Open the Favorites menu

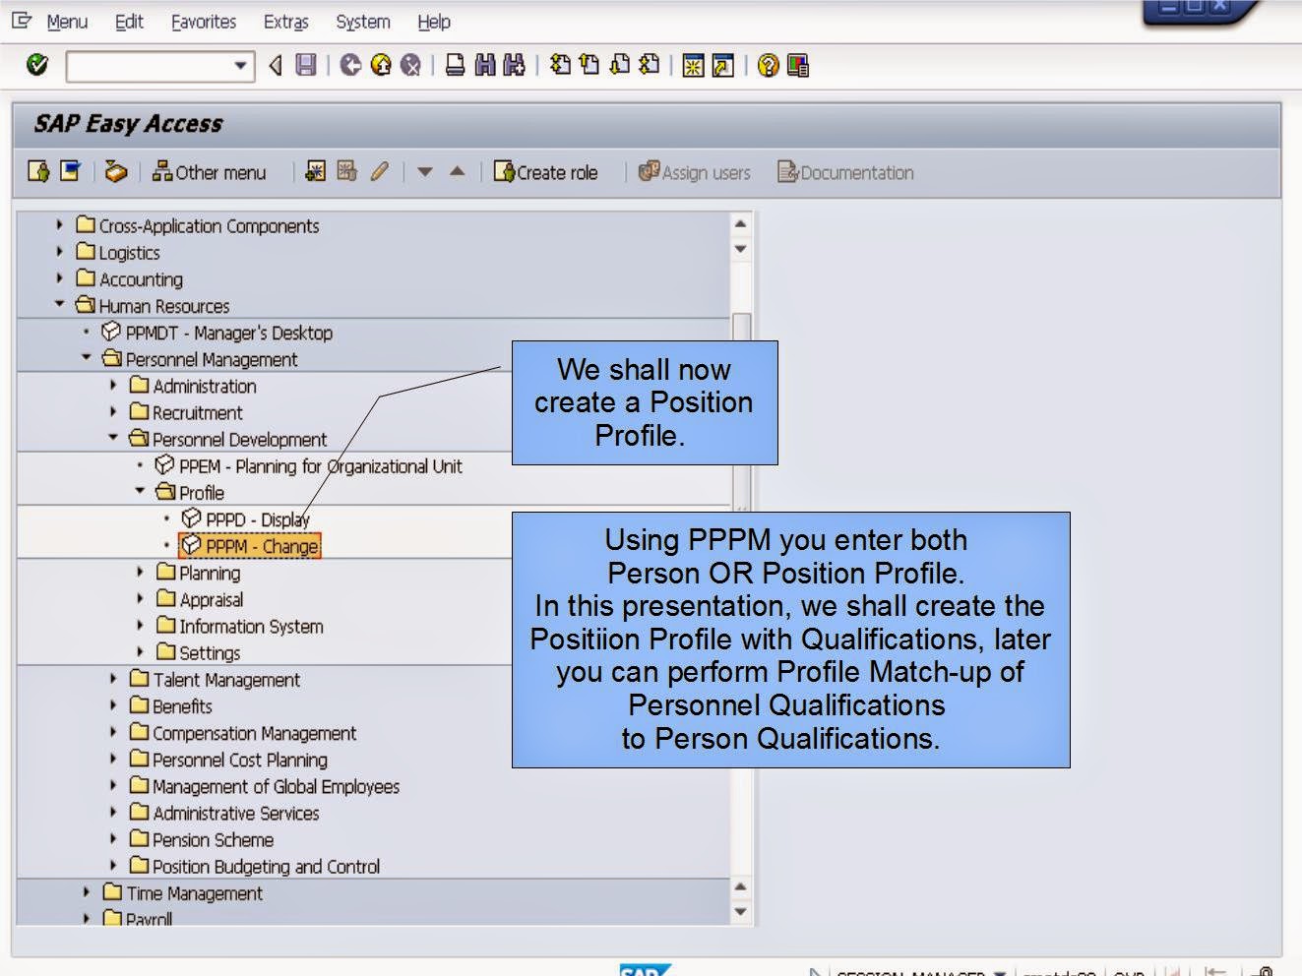pos(204,22)
